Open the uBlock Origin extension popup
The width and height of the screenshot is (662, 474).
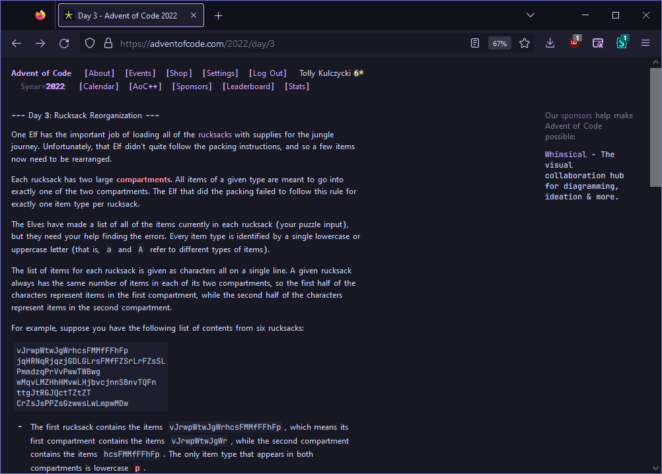point(574,43)
